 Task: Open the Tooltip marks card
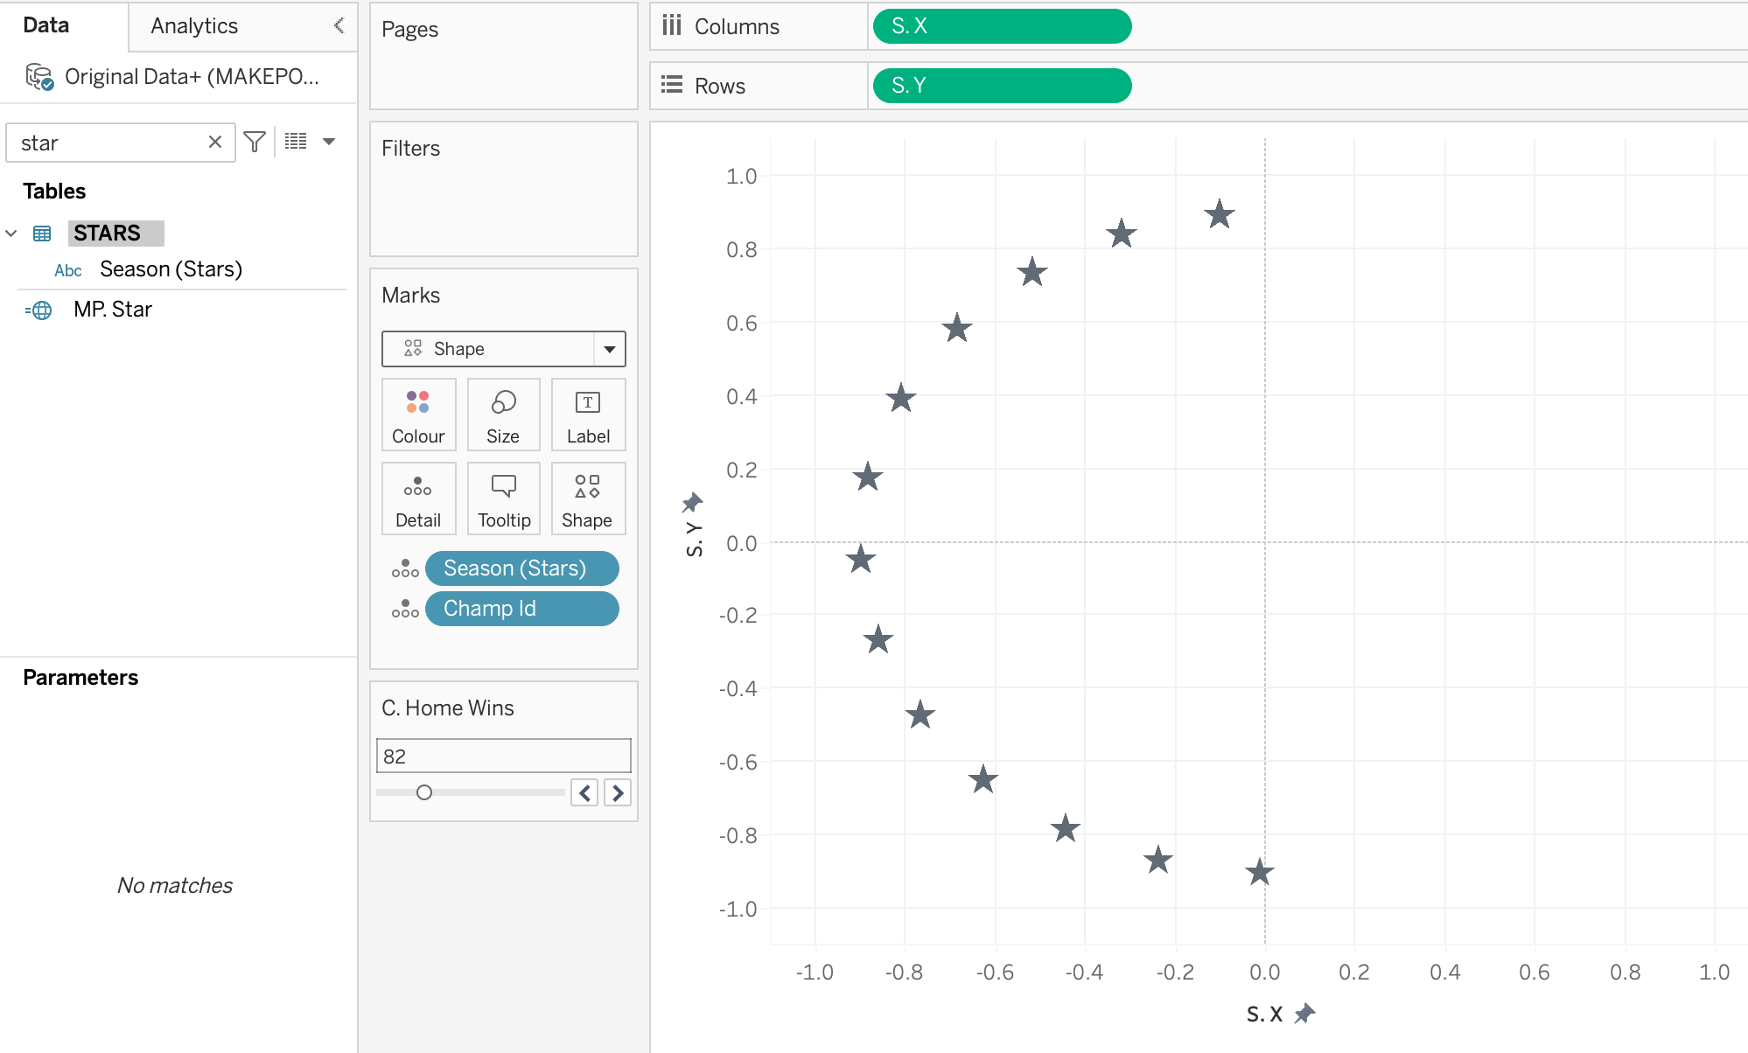pos(503,499)
